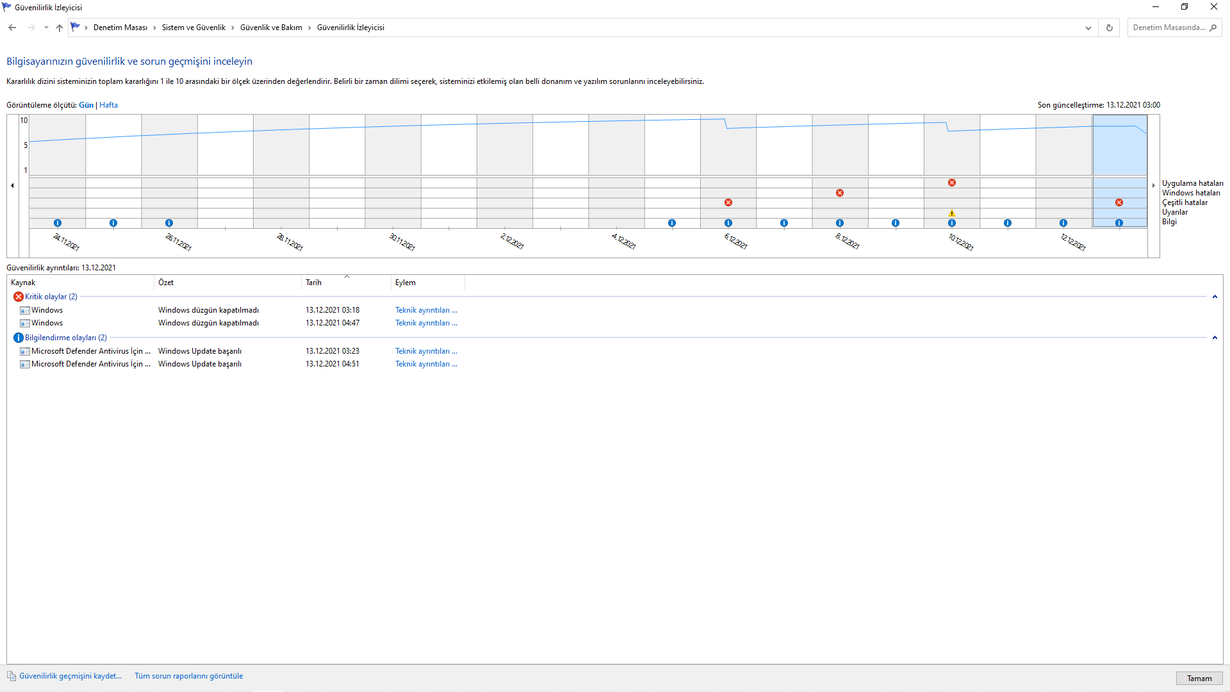
Task: Open the recent locations dropdown arrow
Action: [x=46, y=28]
